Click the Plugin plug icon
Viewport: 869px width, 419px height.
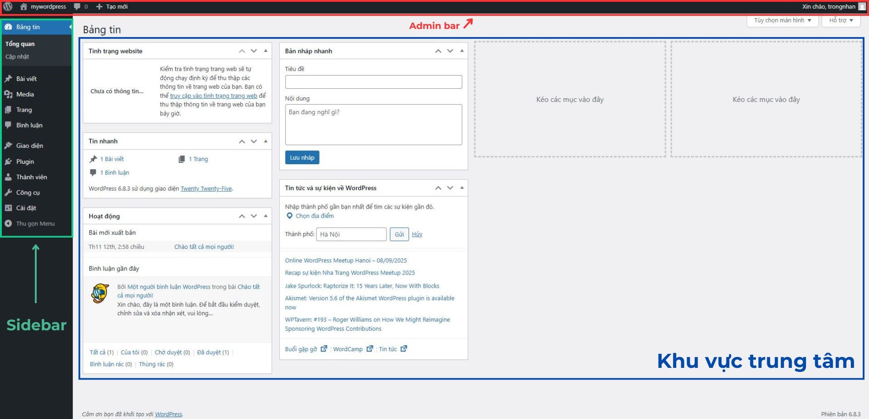click(x=8, y=162)
